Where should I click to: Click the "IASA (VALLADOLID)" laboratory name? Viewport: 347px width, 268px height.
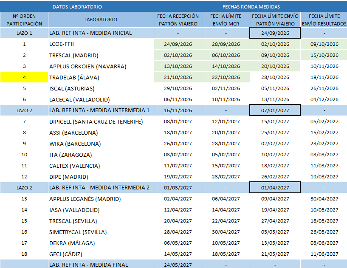tap(74, 210)
